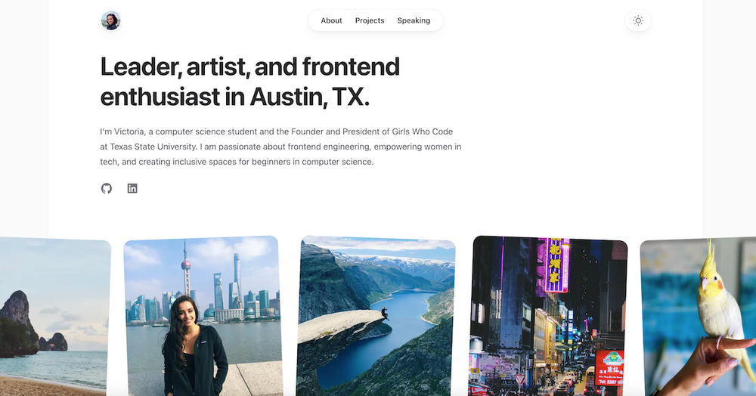This screenshot has width=756, height=396.
Task: Click the 'Girls Who Code' text in bio
Action: (423, 131)
